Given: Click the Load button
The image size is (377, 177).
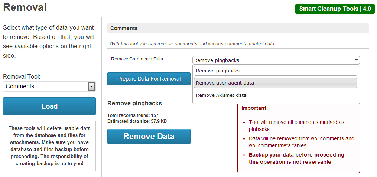Looking at the screenshot, I should point(49,106).
